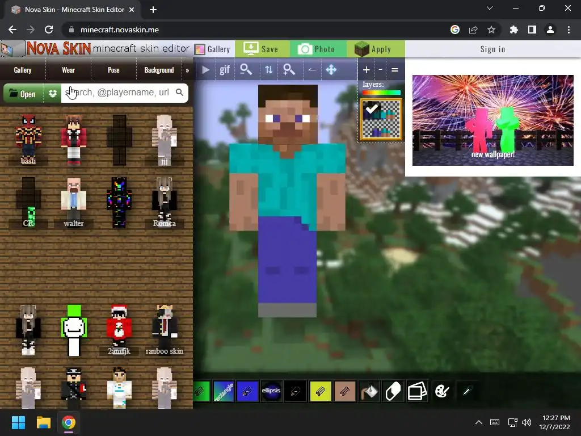Show hidden tray icons chevron
581x436 pixels.
tap(479, 422)
